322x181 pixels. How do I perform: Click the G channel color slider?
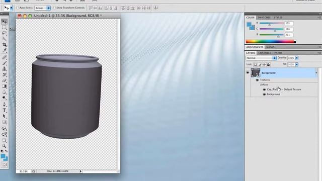coord(272,29)
